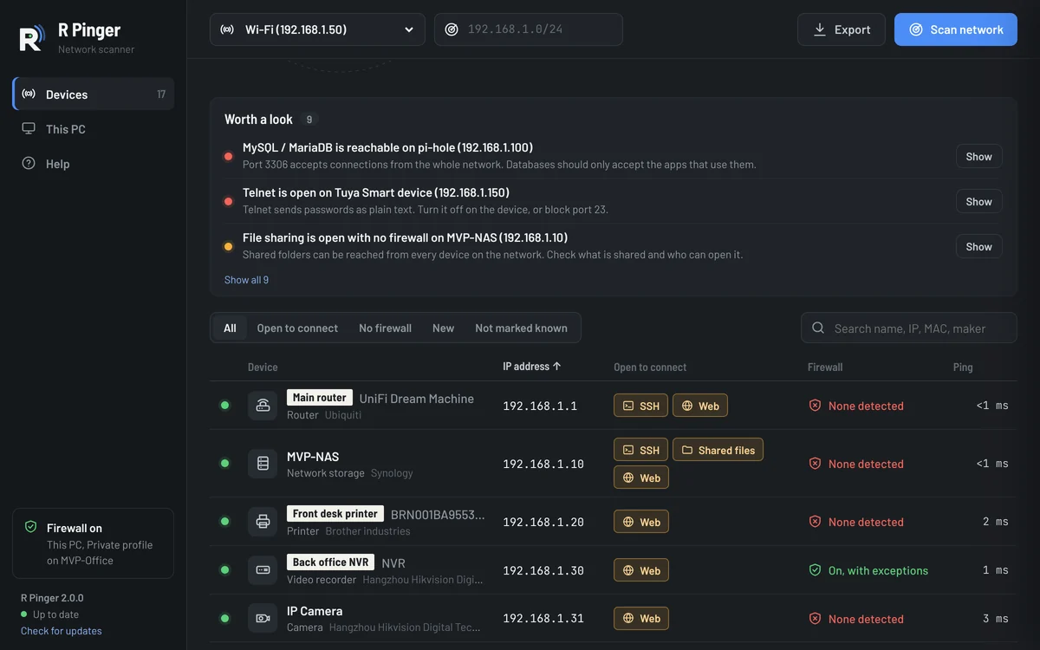Select the No firewall filter tab
The image size is (1040, 650).
[x=385, y=328]
